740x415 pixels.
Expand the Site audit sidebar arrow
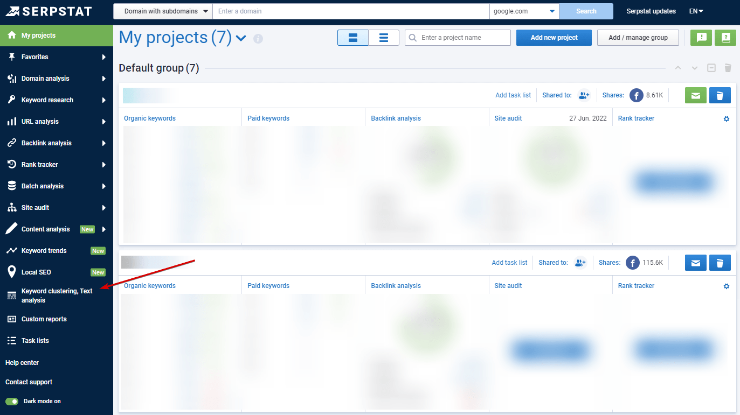(x=103, y=208)
